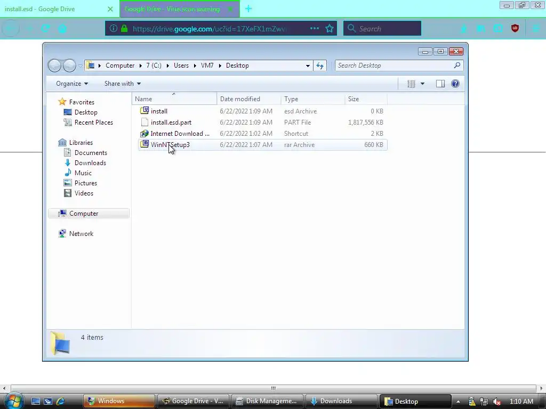Image resolution: width=546 pixels, height=409 pixels.
Task: Open Music library
Action: [83, 173]
